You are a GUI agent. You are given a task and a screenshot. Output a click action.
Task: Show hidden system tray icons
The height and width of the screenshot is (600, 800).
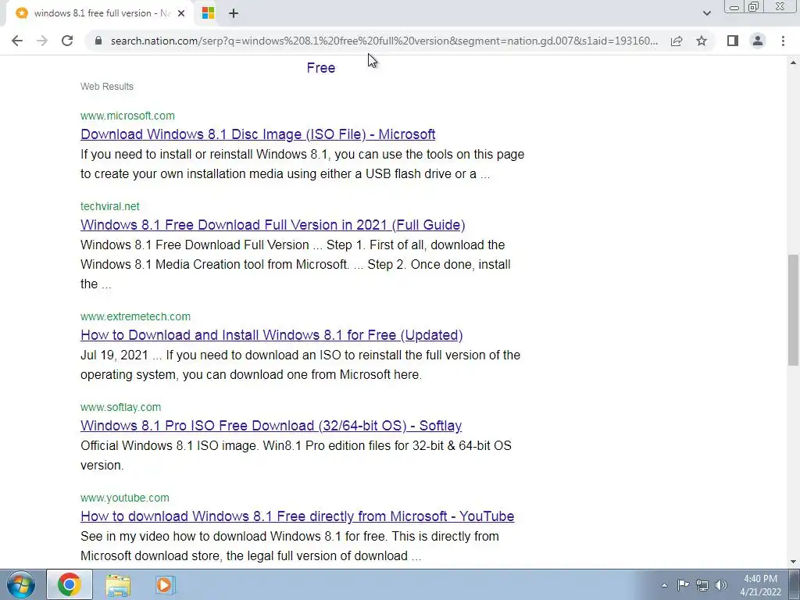664,585
